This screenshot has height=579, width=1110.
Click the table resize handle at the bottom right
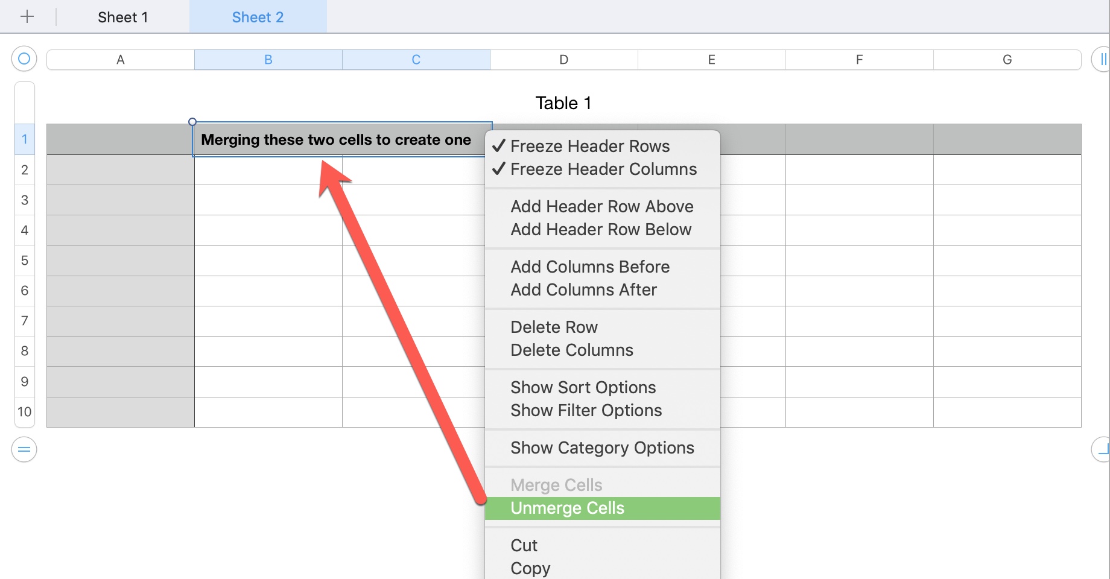[1102, 449]
